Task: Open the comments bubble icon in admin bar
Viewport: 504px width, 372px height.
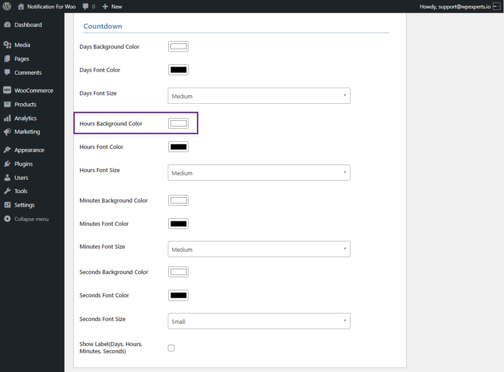Action: point(86,6)
